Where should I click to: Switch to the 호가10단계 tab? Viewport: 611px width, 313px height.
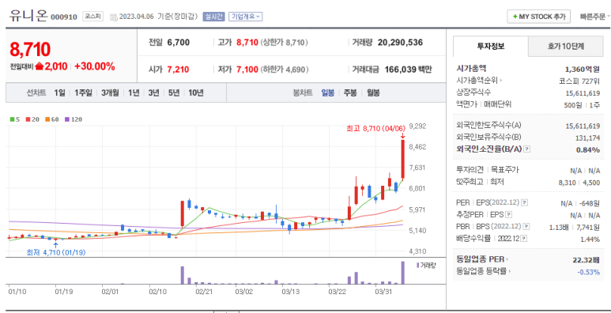566,47
